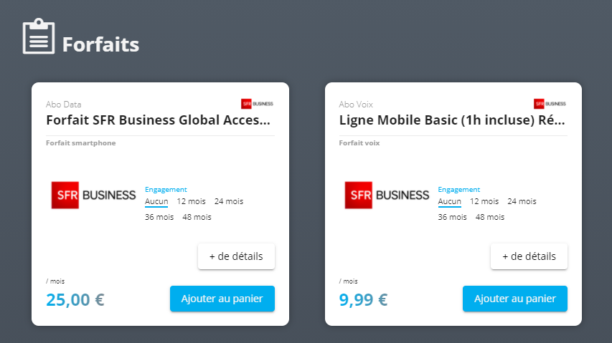The image size is (612, 343).
Task: Click small SFR Business logo on Abo Data card
Action: (257, 104)
